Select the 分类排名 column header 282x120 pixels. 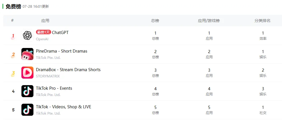coord(262,21)
